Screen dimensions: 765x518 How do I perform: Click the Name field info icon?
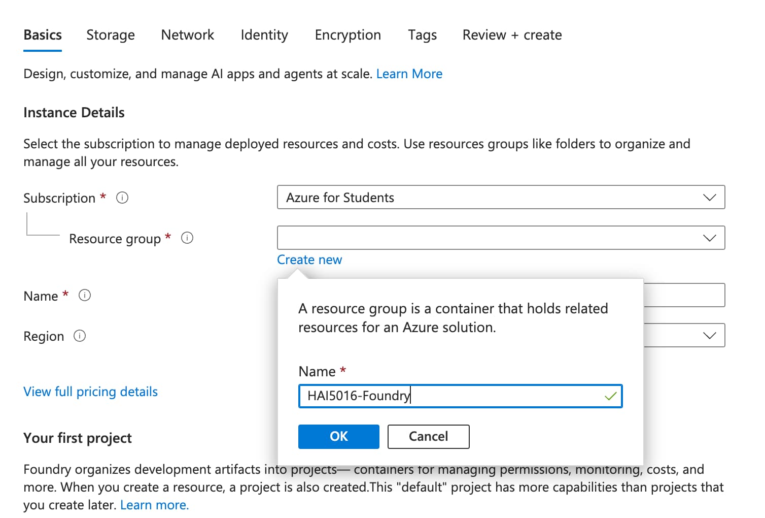(x=85, y=295)
